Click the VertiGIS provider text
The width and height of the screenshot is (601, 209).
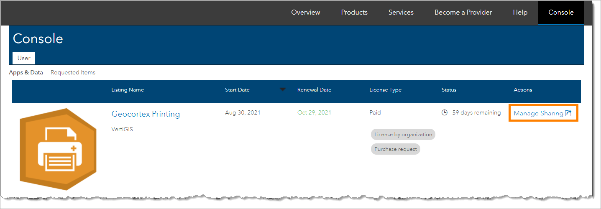click(122, 129)
